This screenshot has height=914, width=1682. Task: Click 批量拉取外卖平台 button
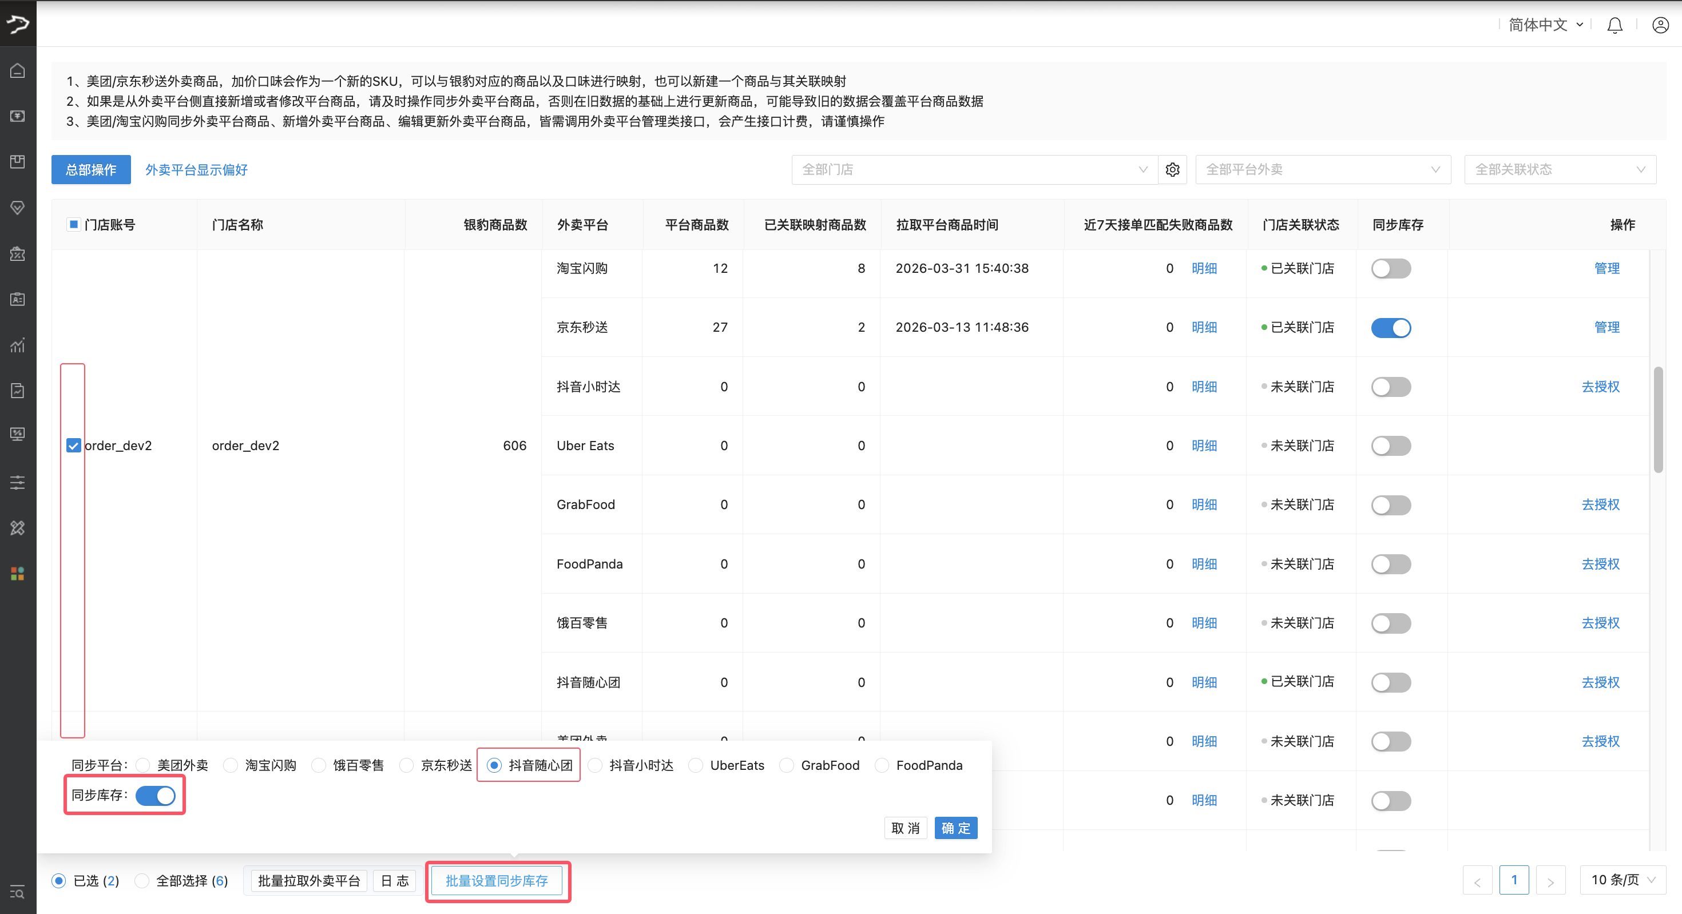point(309,881)
